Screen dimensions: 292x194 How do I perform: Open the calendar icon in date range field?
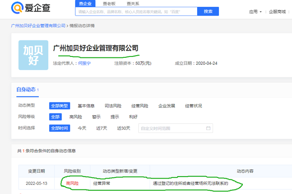(208, 128)
